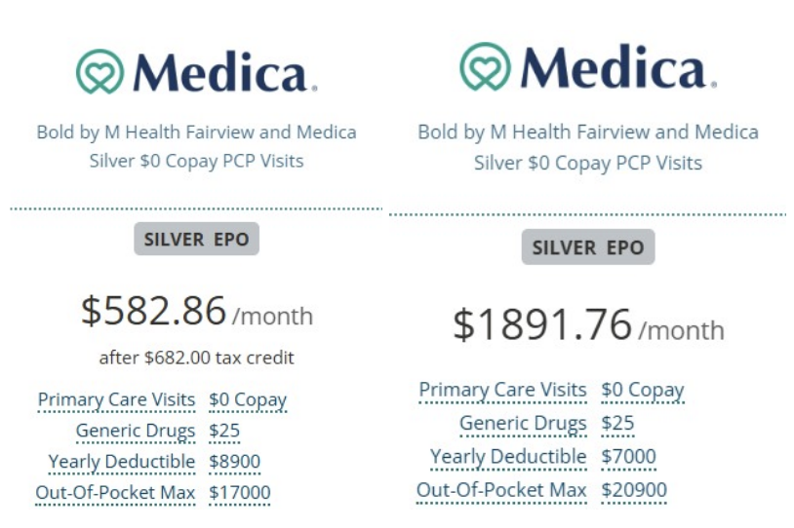Click the SILVER EPO badge on the $582.86 plan
The height and width of the screenshot is (528, 794).
(196, 239)
